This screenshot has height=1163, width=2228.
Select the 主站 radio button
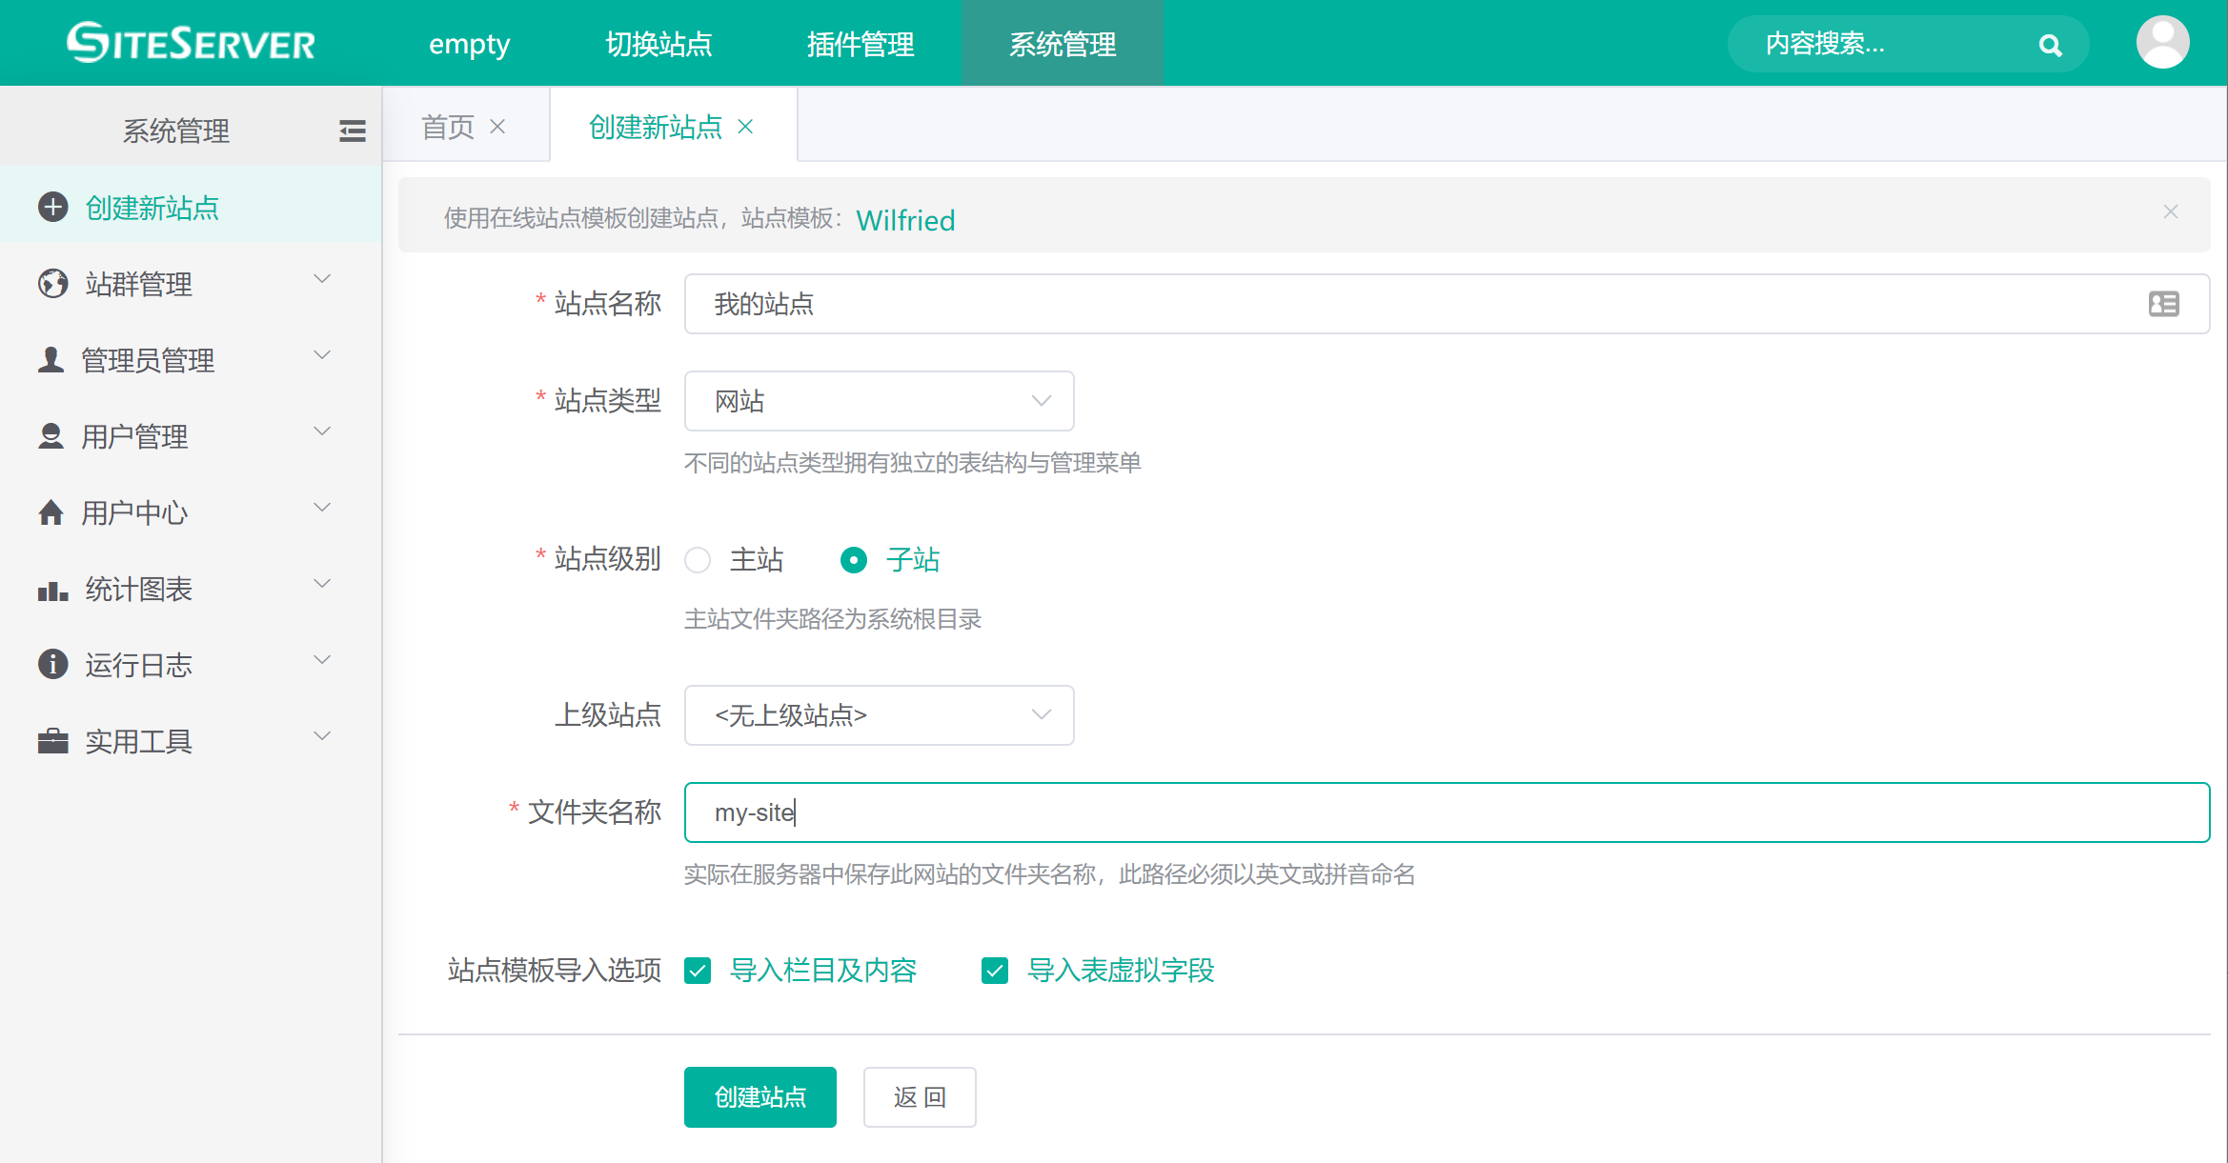pyautogui.click(x=698, y=560)
